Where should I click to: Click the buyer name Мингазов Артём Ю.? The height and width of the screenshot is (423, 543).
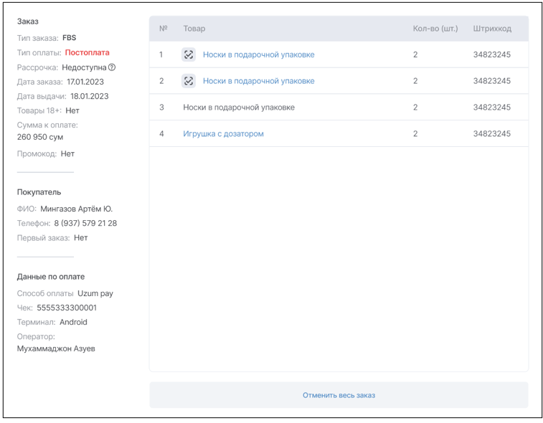click(x=76, y=209)
